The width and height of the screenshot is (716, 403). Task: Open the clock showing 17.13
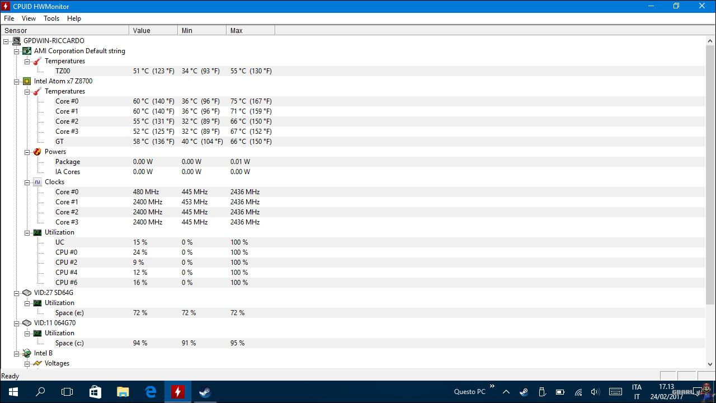[666, 387]
